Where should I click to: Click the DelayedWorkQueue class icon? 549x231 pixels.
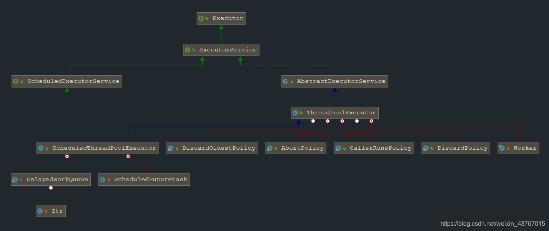[15, 180]
